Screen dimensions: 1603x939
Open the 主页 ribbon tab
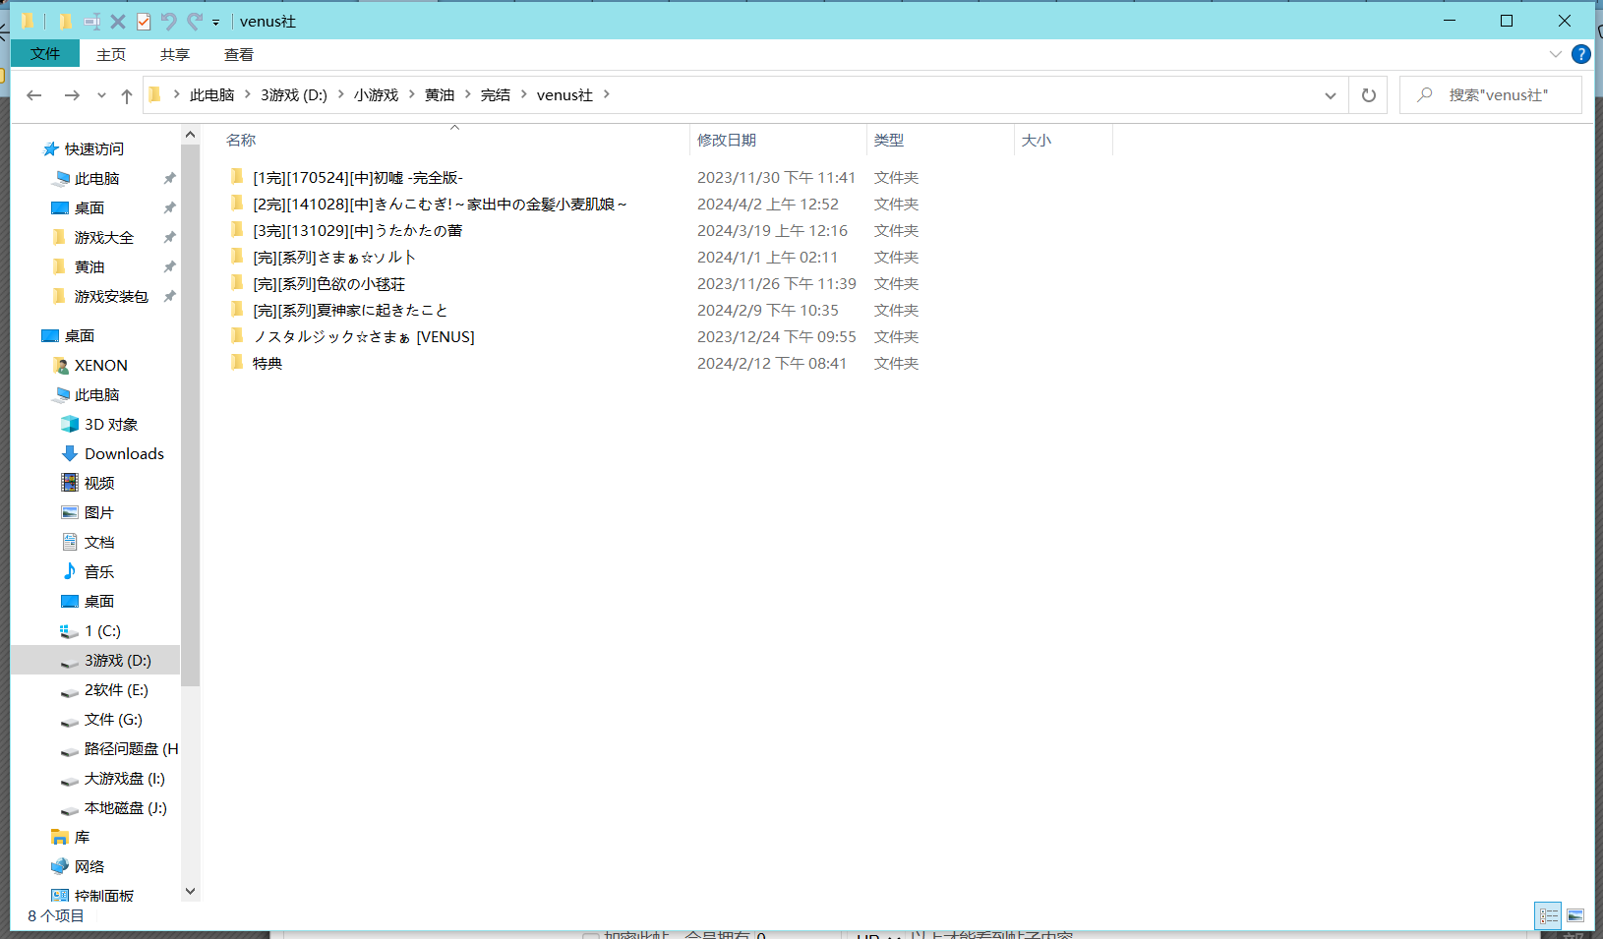pos(111,55)
